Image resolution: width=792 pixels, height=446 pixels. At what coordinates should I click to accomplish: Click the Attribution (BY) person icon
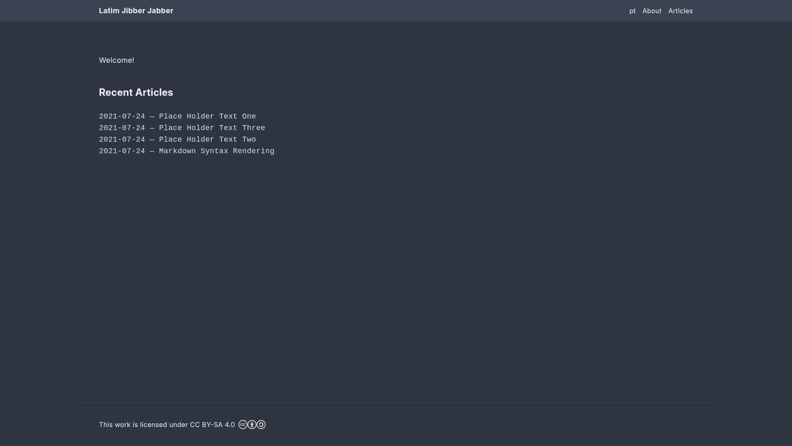point(252,425)
